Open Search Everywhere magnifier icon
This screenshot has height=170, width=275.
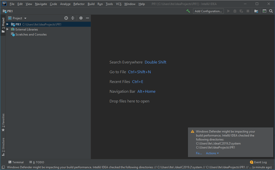(x=271, y=11)
